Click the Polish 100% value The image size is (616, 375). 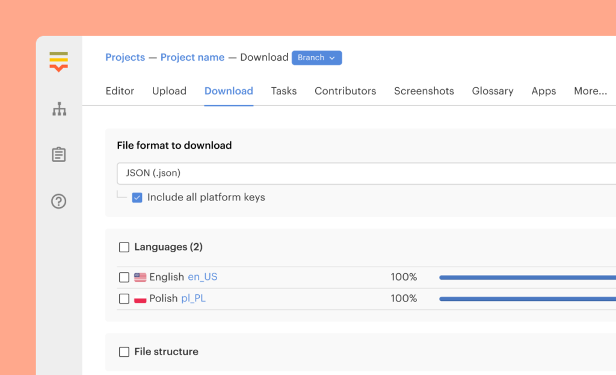click(404, 299)
